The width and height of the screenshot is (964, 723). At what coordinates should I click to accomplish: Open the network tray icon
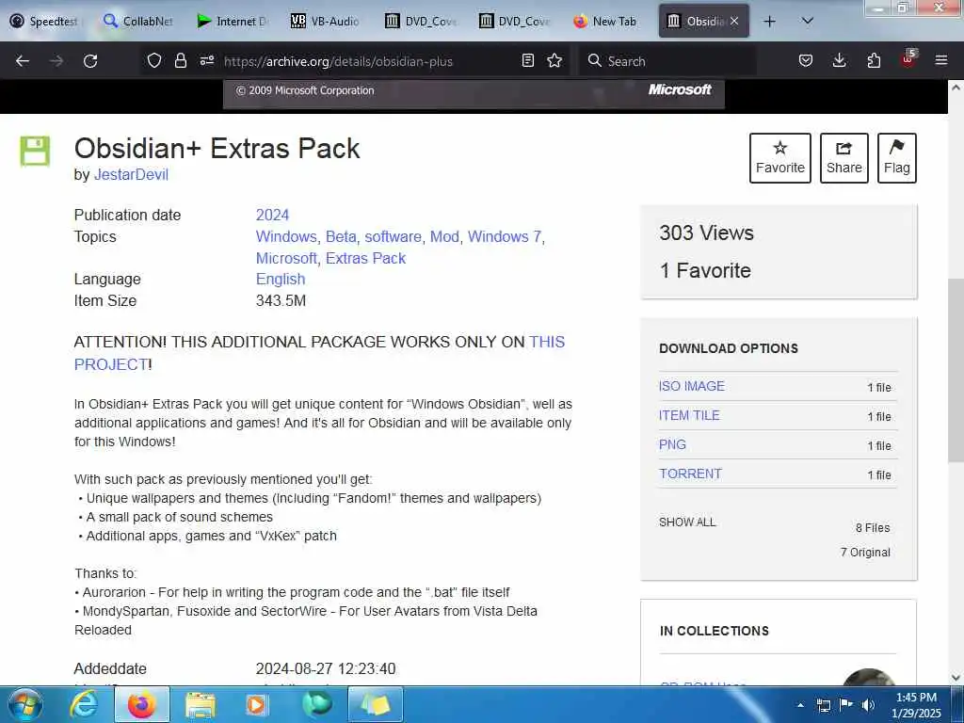pos(824,705)
